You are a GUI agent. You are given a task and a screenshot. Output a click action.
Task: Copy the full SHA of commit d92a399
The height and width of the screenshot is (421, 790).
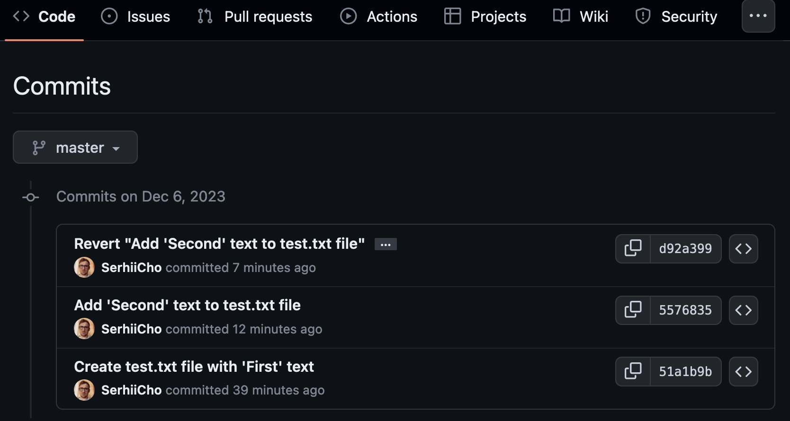[x=633, y=249]
